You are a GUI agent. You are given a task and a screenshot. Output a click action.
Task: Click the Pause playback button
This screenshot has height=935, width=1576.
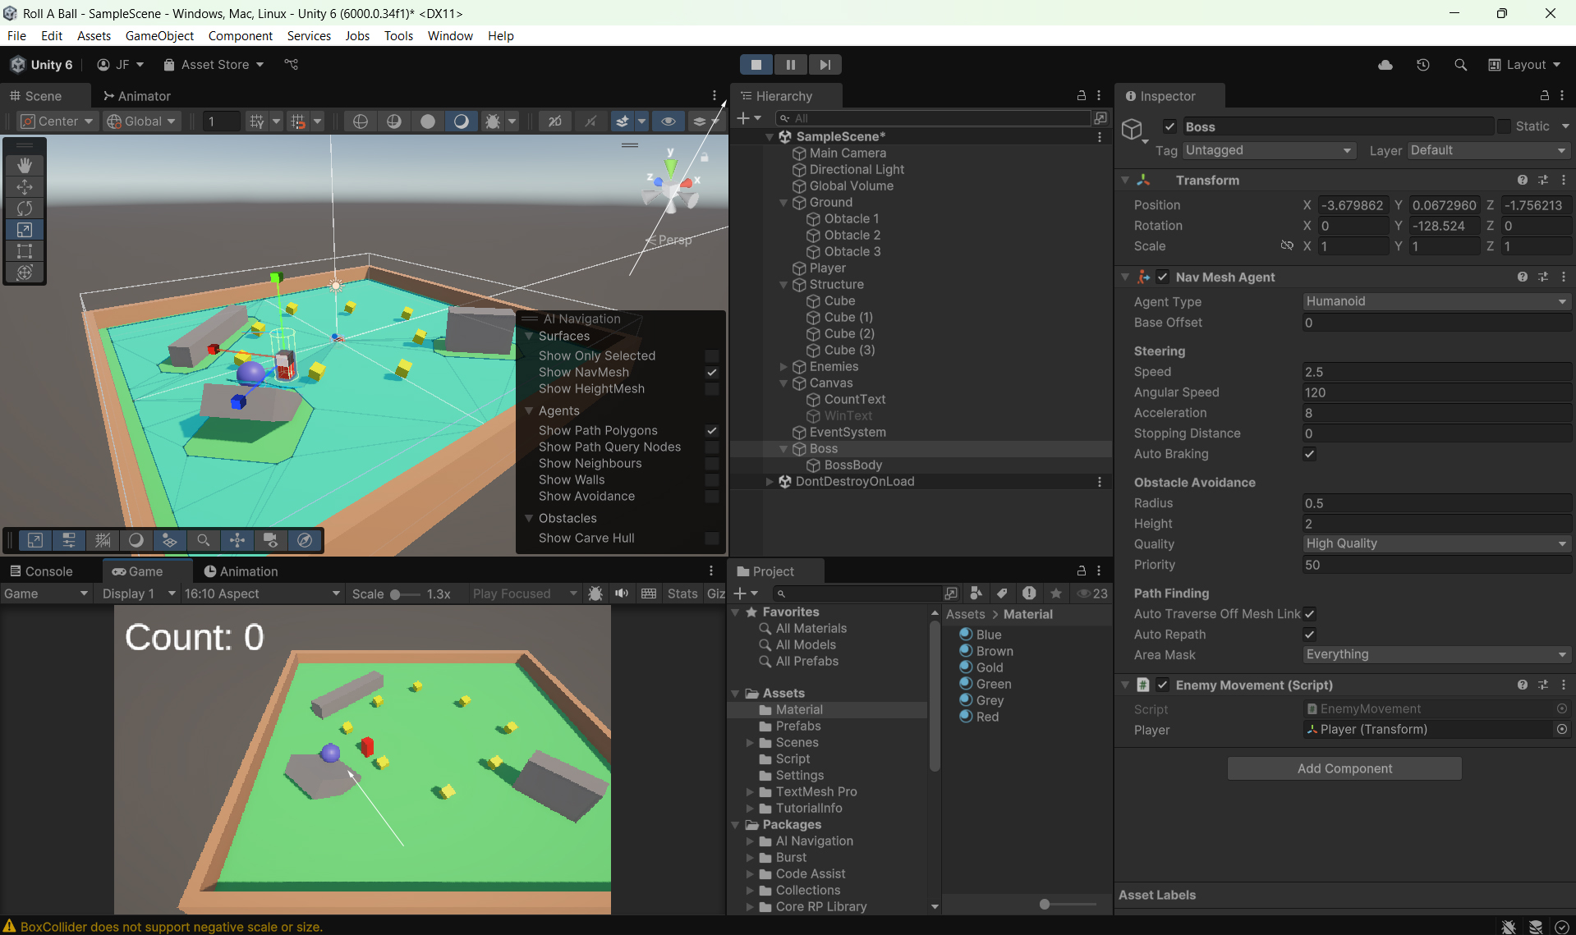click(790, 65)
